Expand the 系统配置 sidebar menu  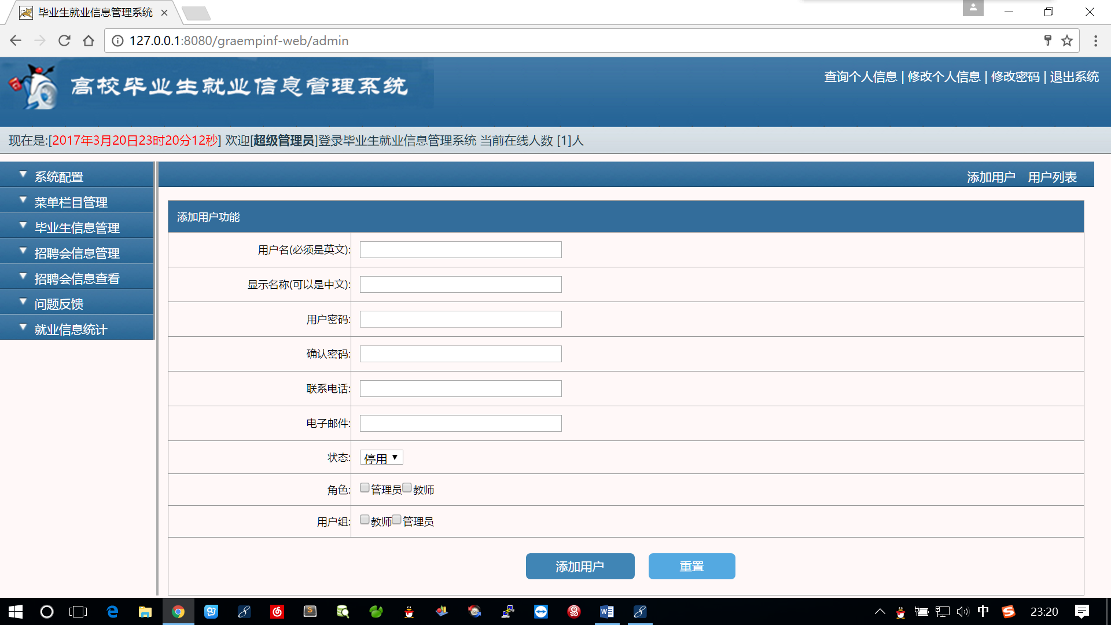pos(59,177)
